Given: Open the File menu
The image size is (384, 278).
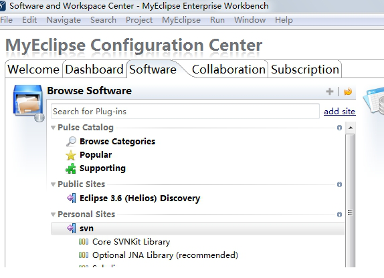Looking at the screenshot, I should (7, 20).
